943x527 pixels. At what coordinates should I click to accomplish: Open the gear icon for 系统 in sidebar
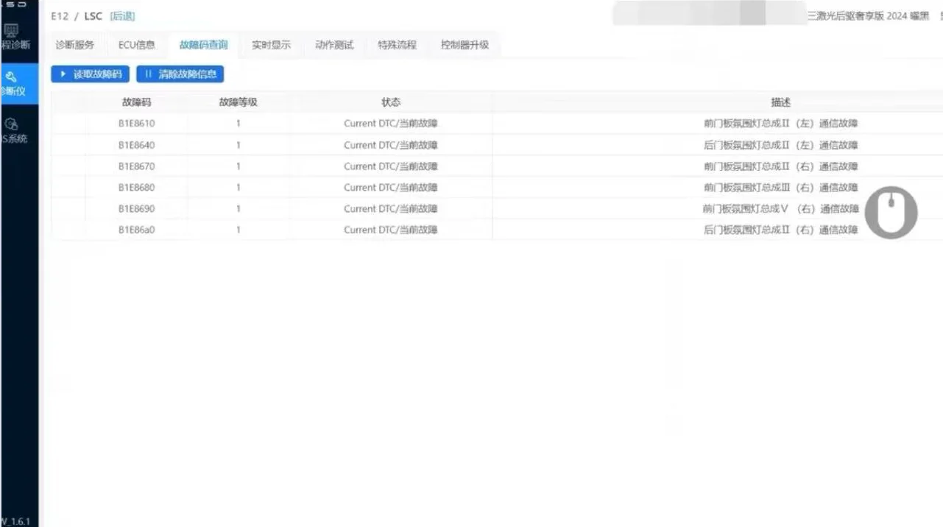(11, 124)
